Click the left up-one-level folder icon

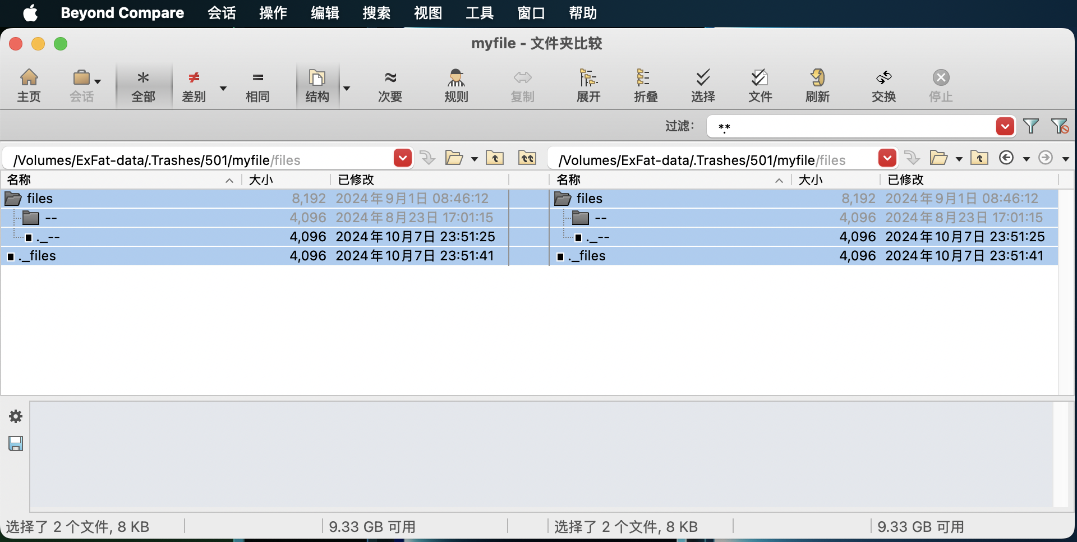pyautogui.click(x=495, y=158)
